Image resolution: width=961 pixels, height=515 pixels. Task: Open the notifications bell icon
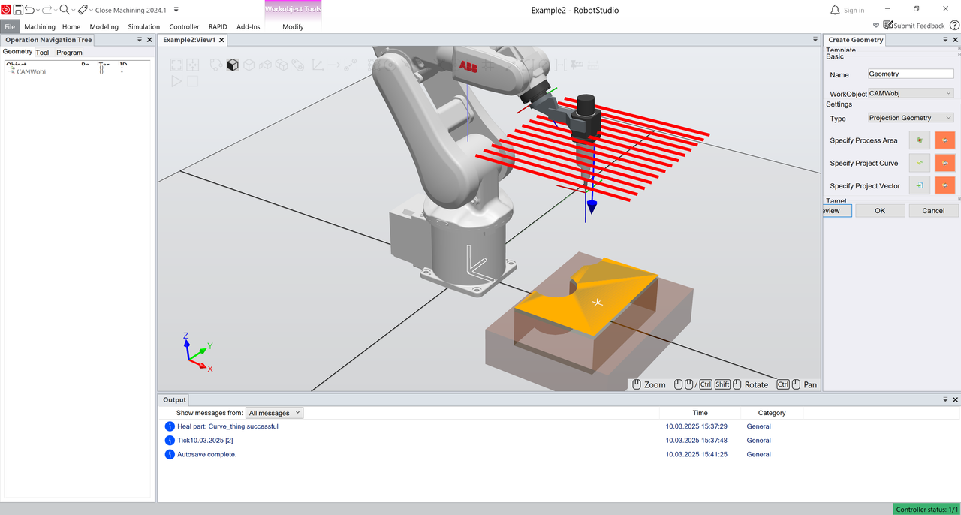click(835, 10)
